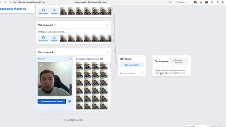Screen dimensions: 226x127
Task: Open the language selector showing русский
Action: [197, 126]
